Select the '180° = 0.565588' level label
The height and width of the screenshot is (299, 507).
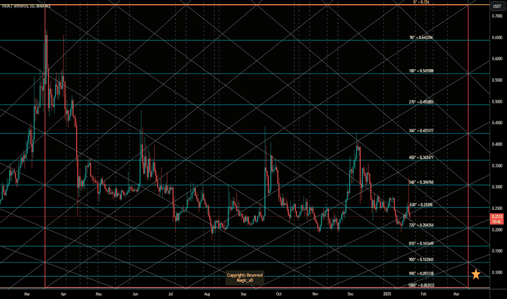point(421,71)
